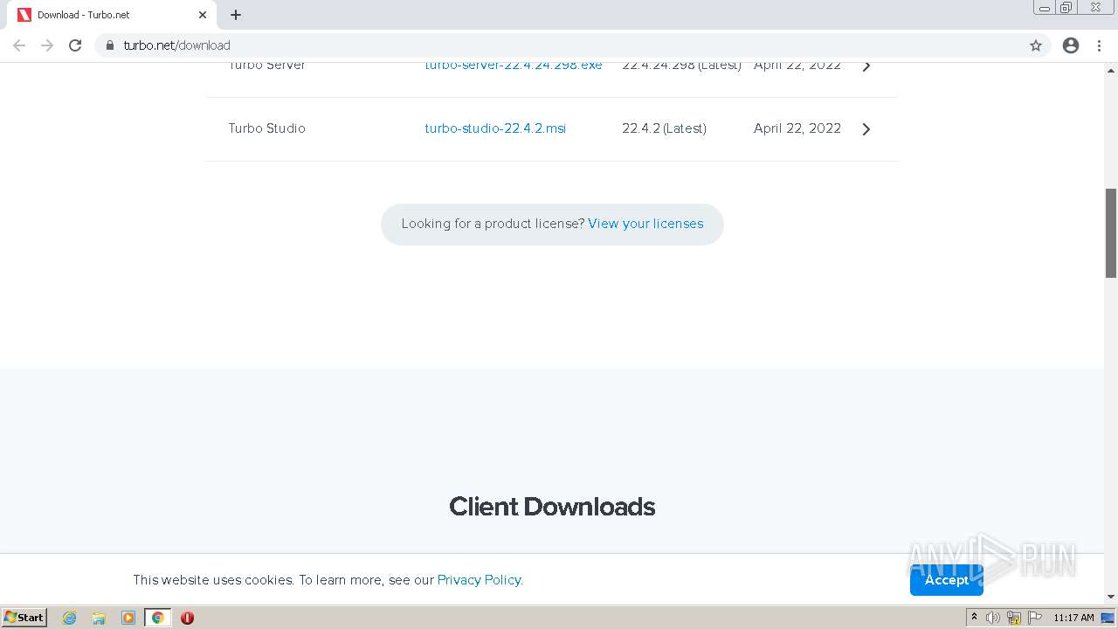Expand the Turbo Studio row chevron

coord(866,129)
